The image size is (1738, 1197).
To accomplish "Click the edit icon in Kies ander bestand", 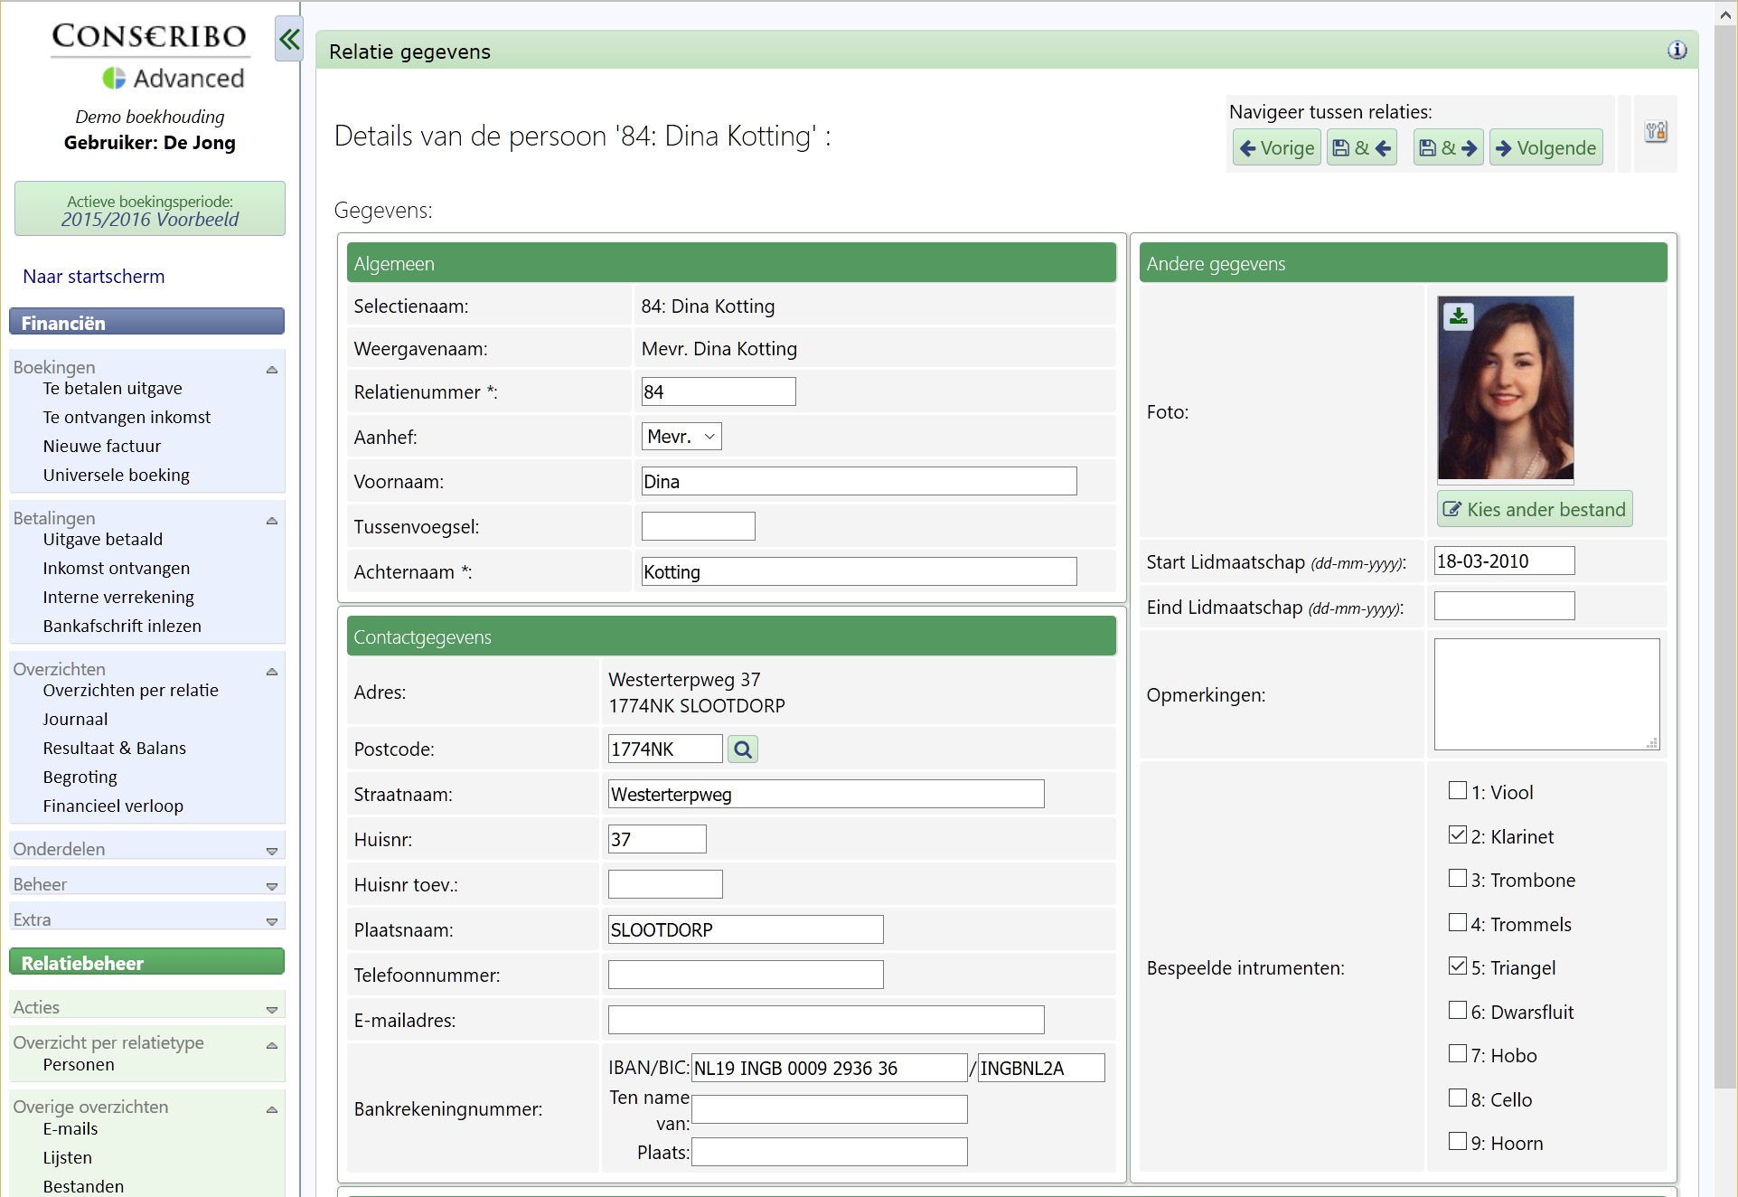I will (x=1451, y=510).
